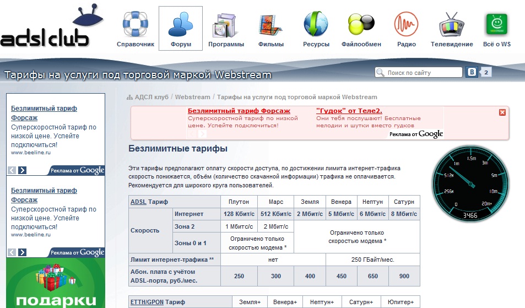This screenshot has width=525, height=308.
Task: Open the Справочник lifebuoy icon
Action: 136,24
